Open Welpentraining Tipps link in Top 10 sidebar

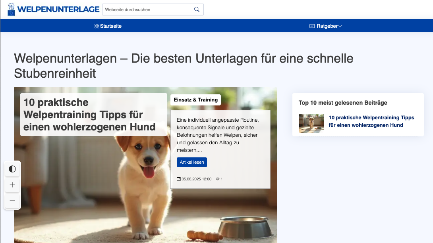pos(371,121)
